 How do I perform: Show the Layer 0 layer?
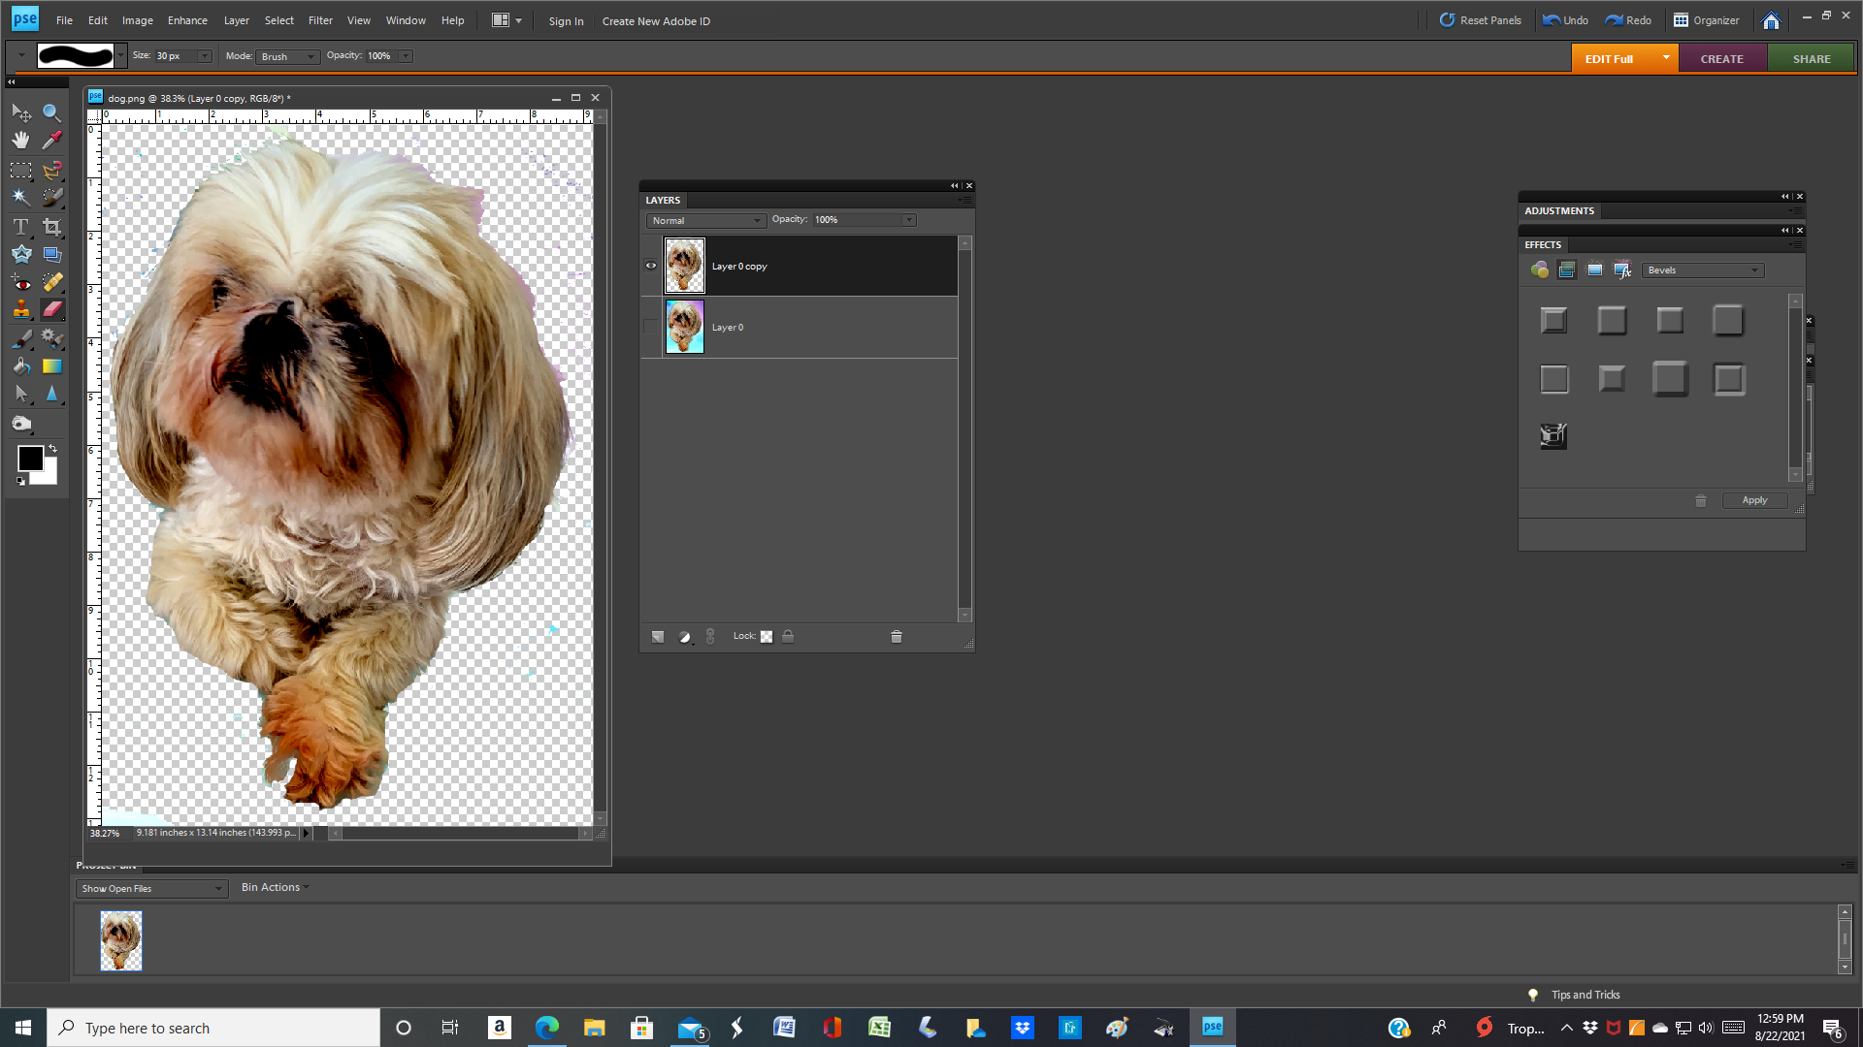(x=651, y=327)
